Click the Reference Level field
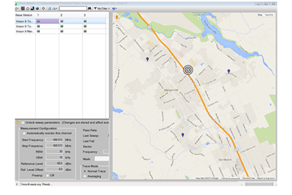The width and height of the screenshot is (292, 195). (55, 163)
